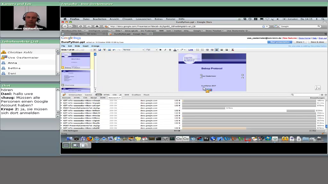Select the Overview slide thumbnail
328x184 pixels.
(x=76, y=78)
